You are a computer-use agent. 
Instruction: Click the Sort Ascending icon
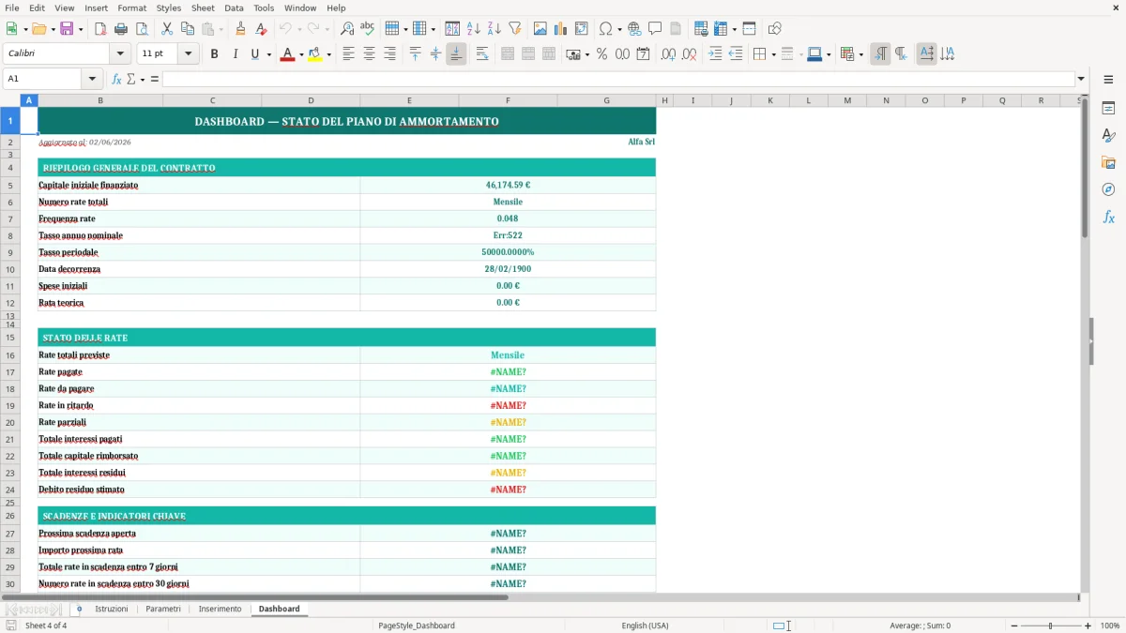click(x=473, y=29)
